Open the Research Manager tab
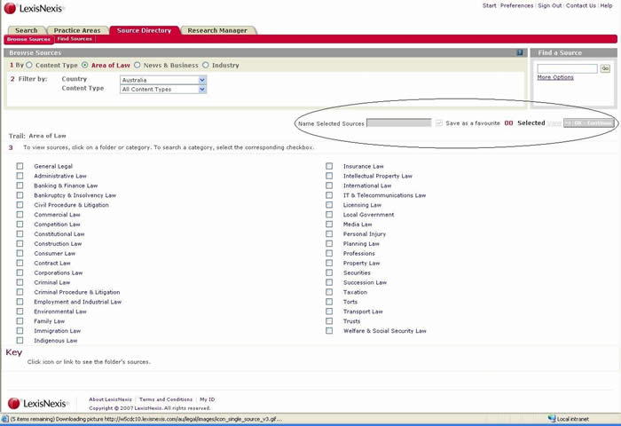 tap(217, 30)
